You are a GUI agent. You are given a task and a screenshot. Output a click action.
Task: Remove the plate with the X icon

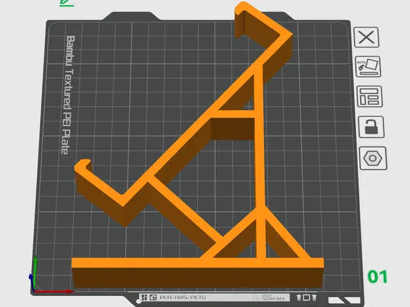point(366,37)
